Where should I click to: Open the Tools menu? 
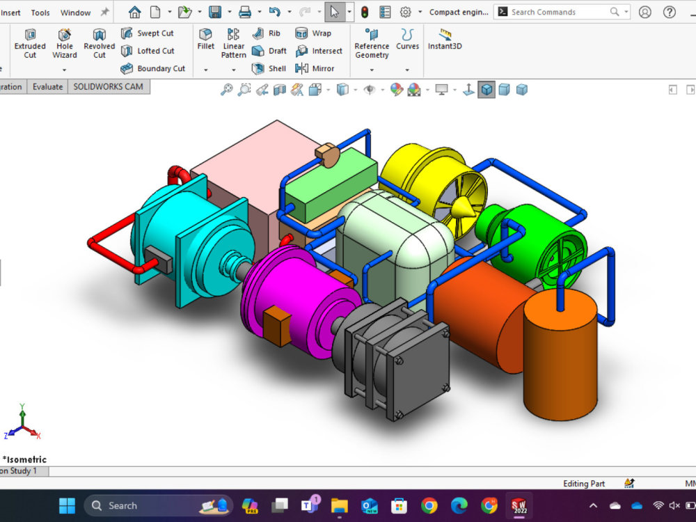40,12
